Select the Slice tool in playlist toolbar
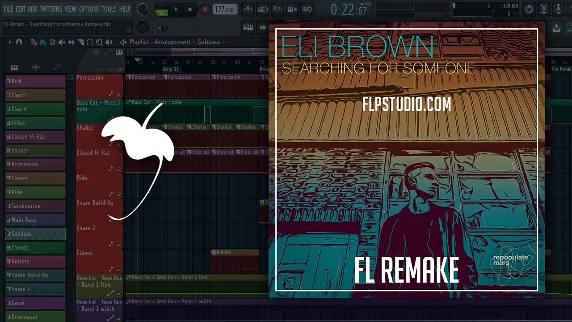Viewport: 572px width, 322px height. [x=81, y=42]
